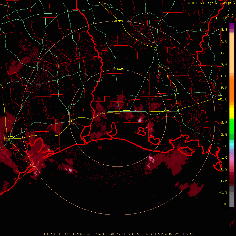Click the 8.2 scale value
This screenshot has height=236, width=236.
[x=224, y=53]
